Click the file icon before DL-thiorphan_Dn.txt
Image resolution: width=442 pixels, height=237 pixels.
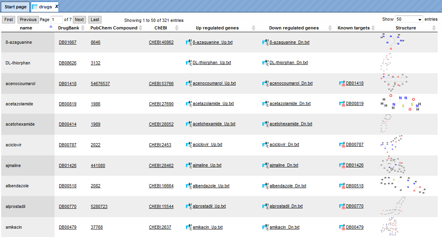coord(265,63)
